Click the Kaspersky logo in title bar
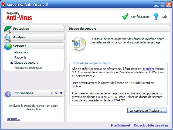The height and width of the screenshot is (130, 173). pyautogui.click(x=4, y=4)
